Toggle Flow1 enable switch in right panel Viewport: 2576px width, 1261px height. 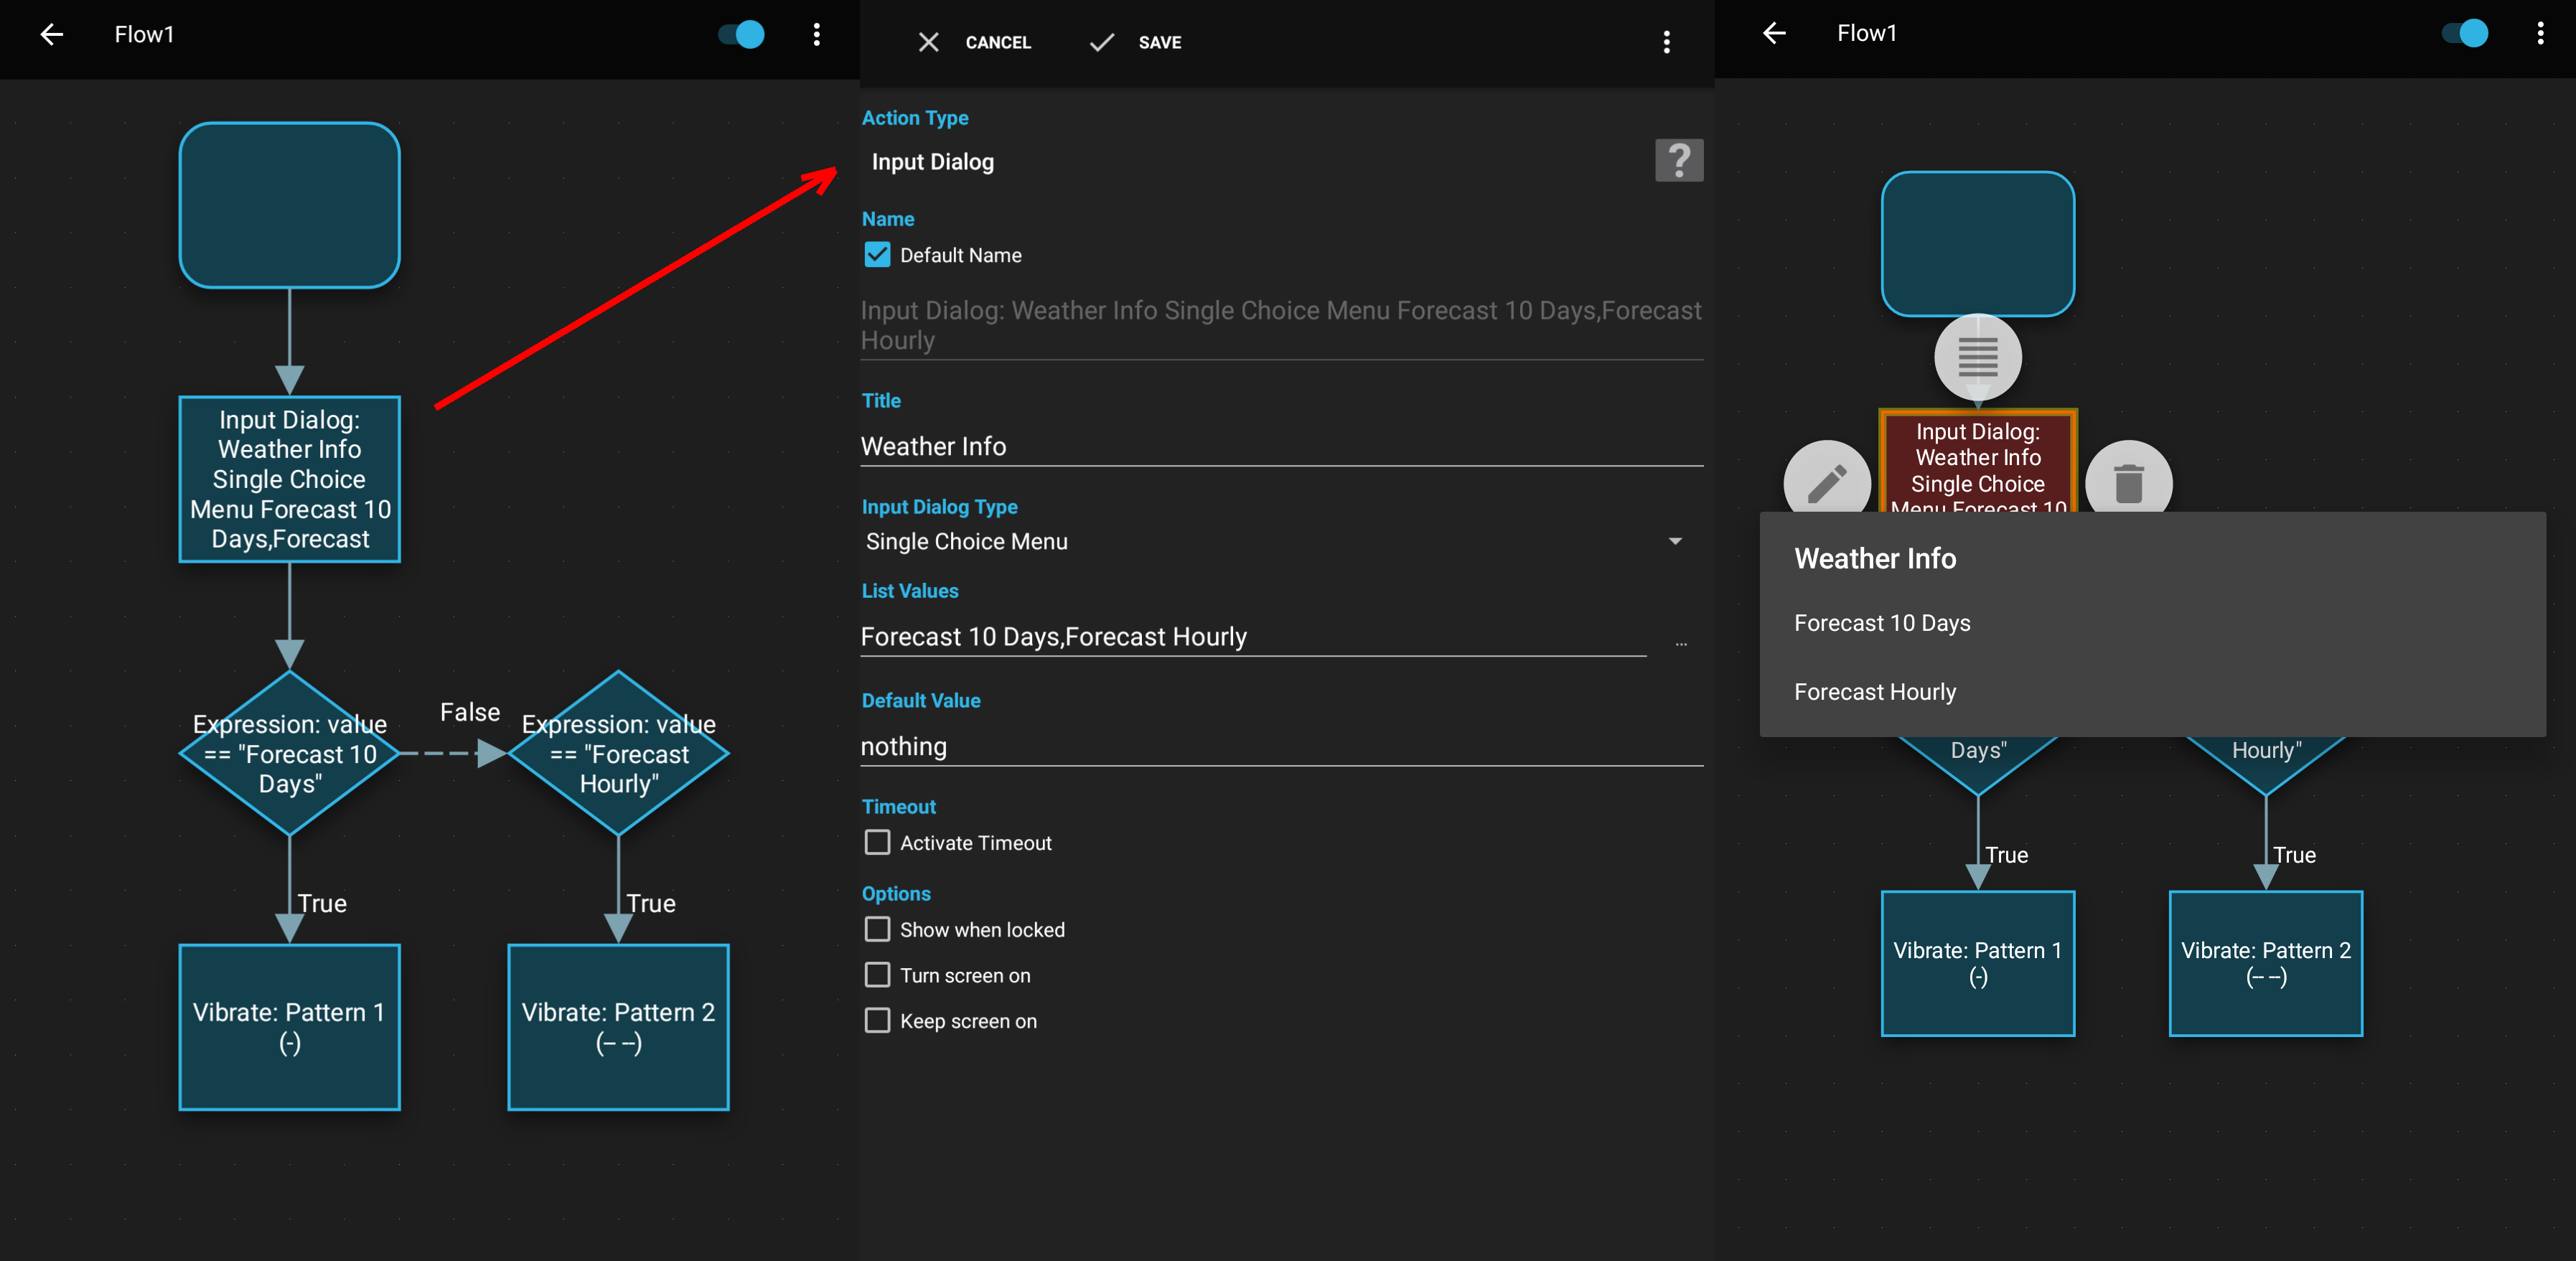point(2465,33)
